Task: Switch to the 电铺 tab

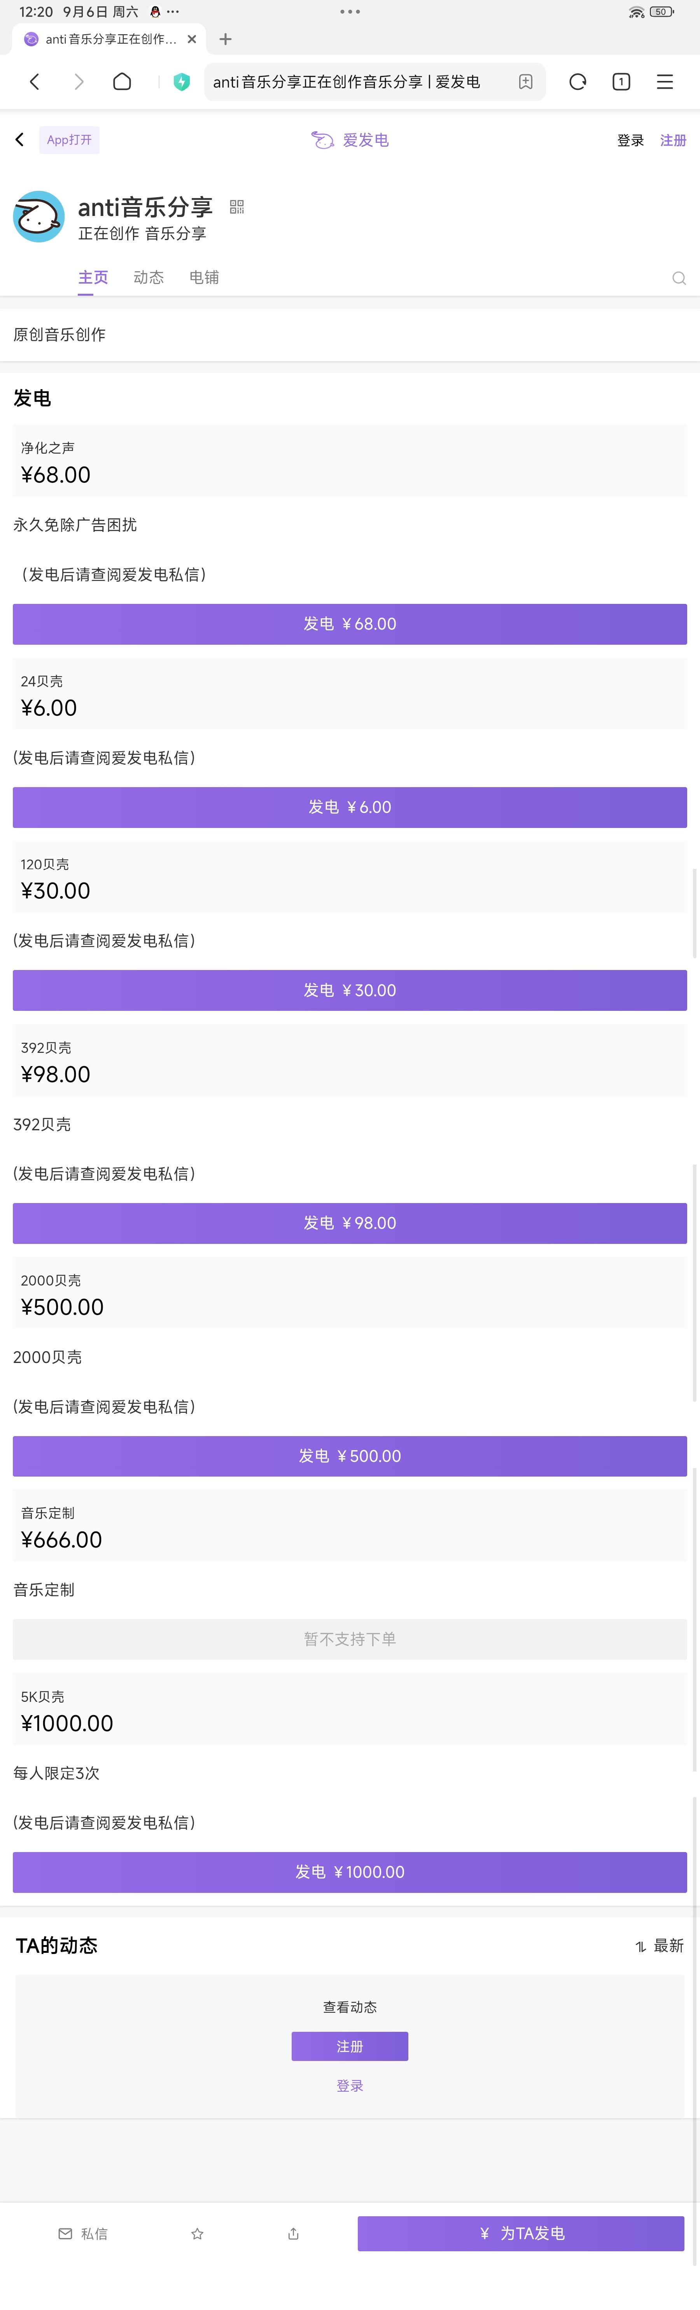Action: click(203, 278)
